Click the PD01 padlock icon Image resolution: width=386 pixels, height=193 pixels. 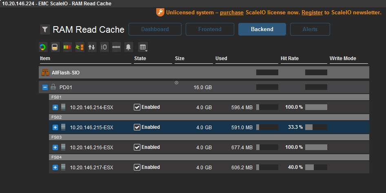pos(53,87)
